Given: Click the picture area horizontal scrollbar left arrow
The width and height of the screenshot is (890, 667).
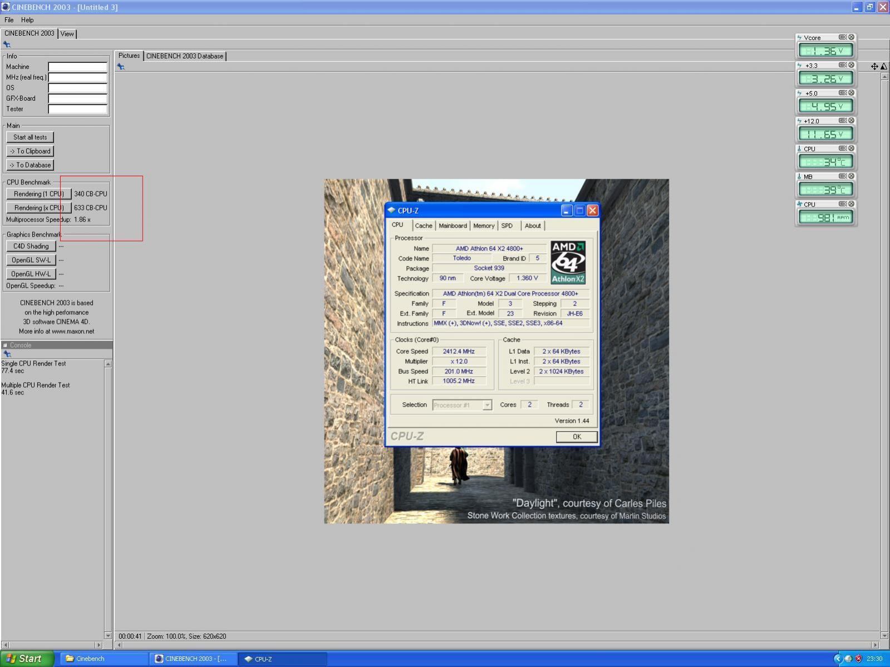Looking at the screenshot, I should point(119,645).
